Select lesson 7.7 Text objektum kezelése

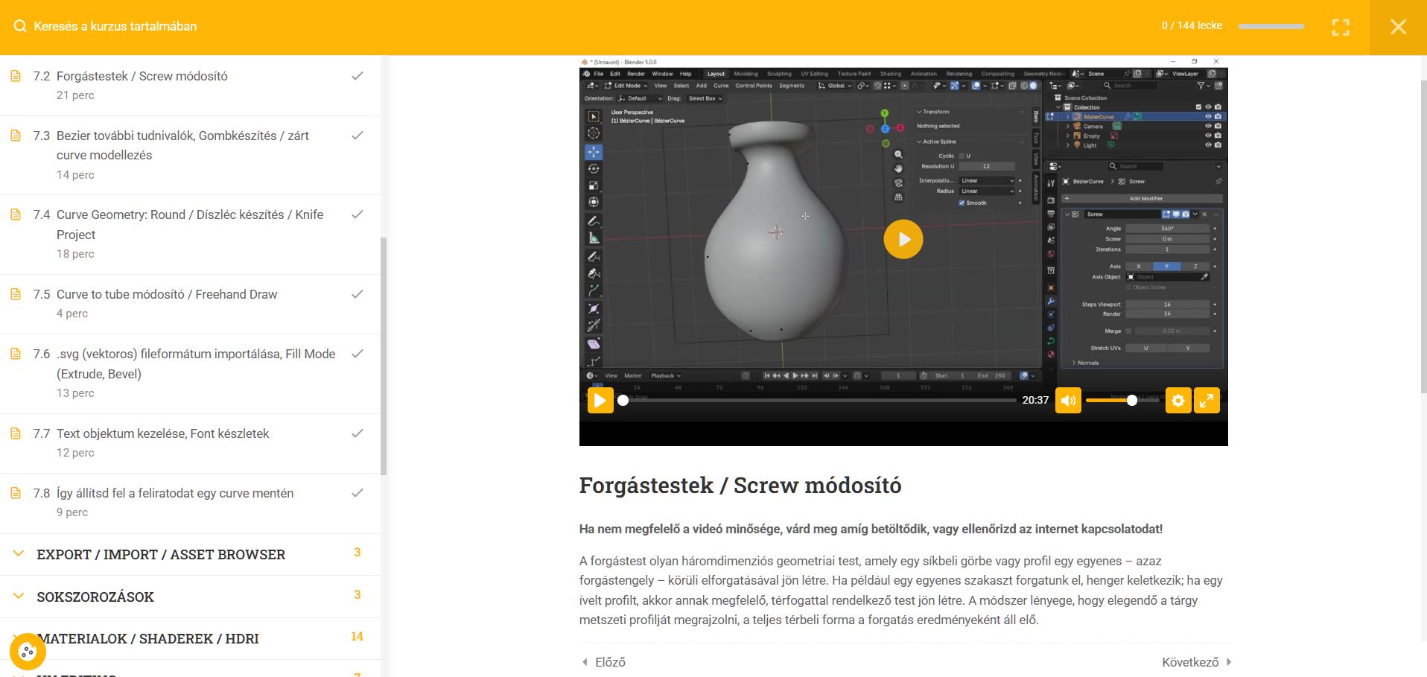click(x=162, y=433)
